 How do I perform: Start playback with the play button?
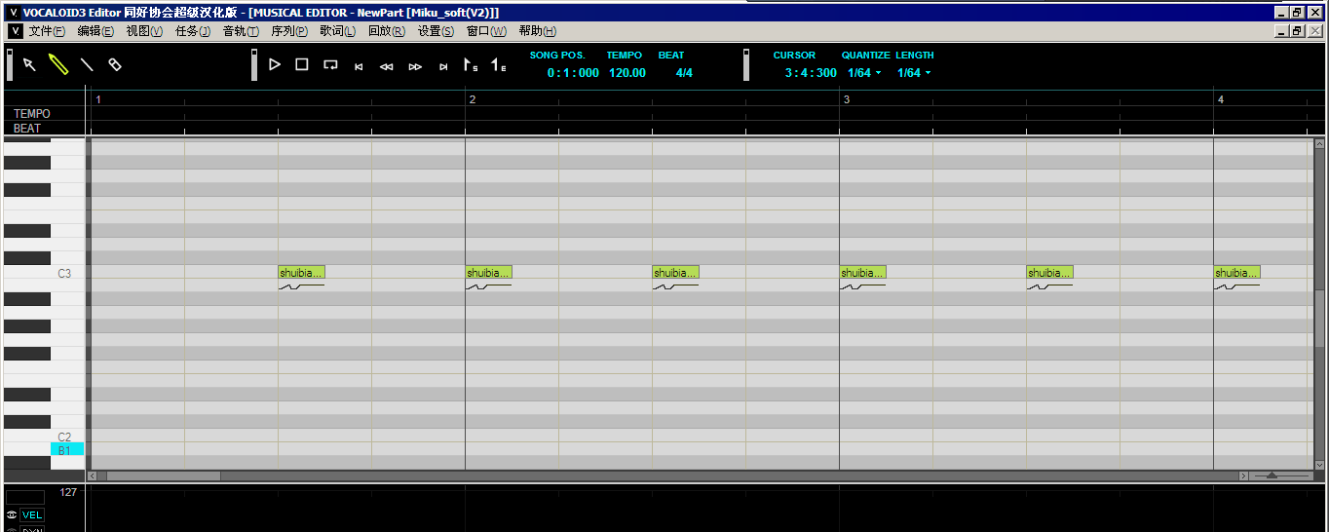(x=275, y=64)
